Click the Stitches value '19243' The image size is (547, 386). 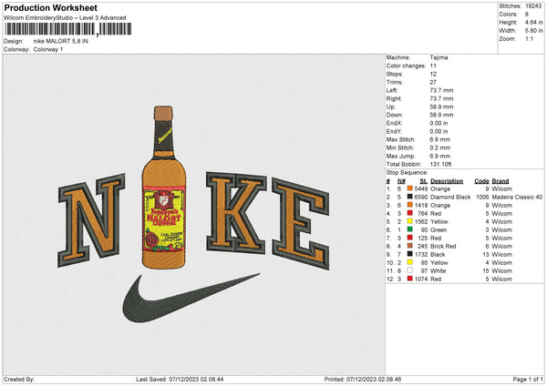click(x=533, y=6)
